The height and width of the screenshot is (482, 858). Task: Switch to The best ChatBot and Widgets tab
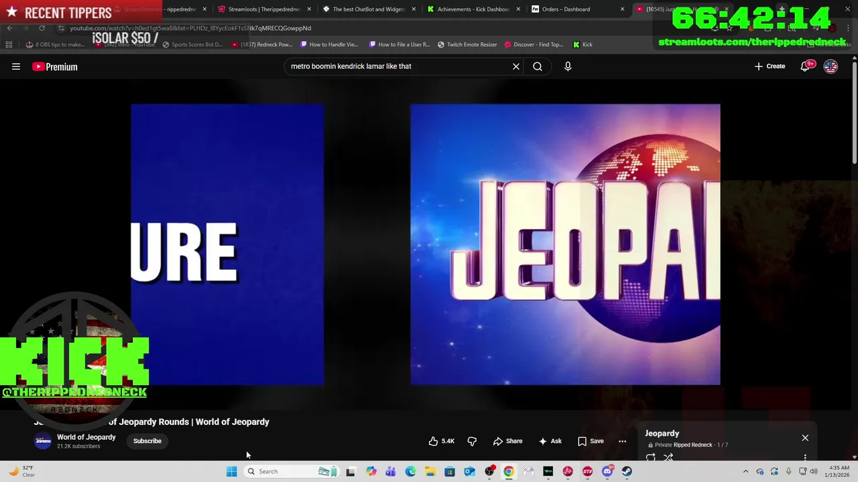point(369,9)
